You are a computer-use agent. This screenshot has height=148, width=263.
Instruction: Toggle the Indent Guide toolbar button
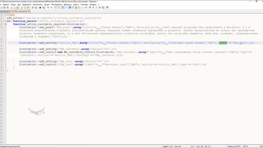pos(69,7)
